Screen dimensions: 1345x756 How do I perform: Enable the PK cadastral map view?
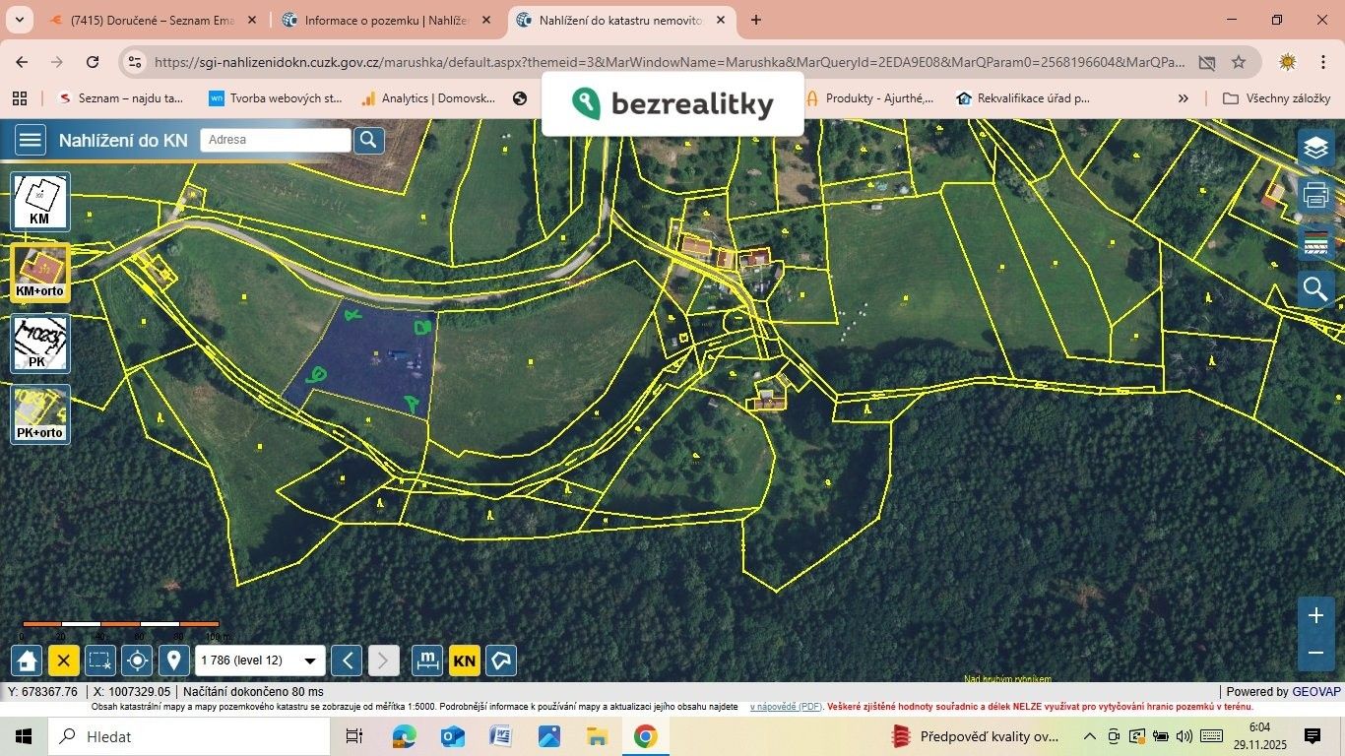39,344
